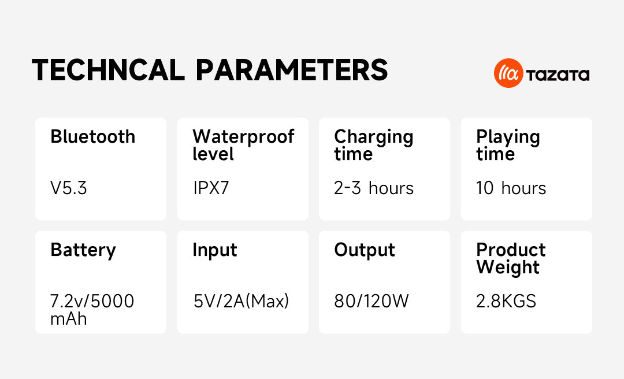
Task: Select the Battery card label
Action: click(83, 250)
